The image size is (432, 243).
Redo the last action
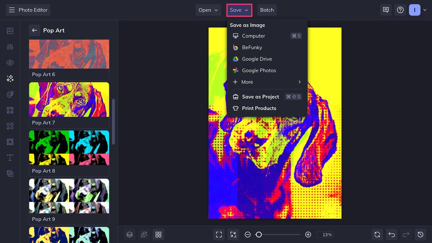click(x=406, y=234)
